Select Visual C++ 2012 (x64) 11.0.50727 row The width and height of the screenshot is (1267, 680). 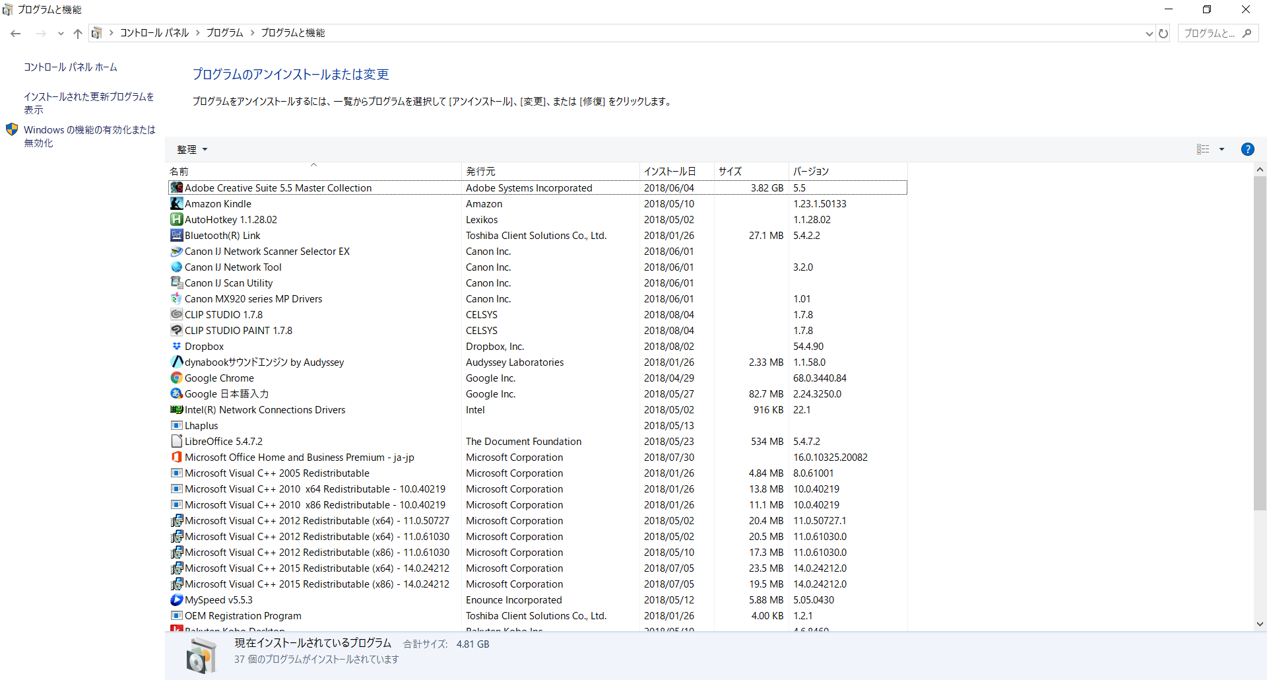[x=538, y=521]
